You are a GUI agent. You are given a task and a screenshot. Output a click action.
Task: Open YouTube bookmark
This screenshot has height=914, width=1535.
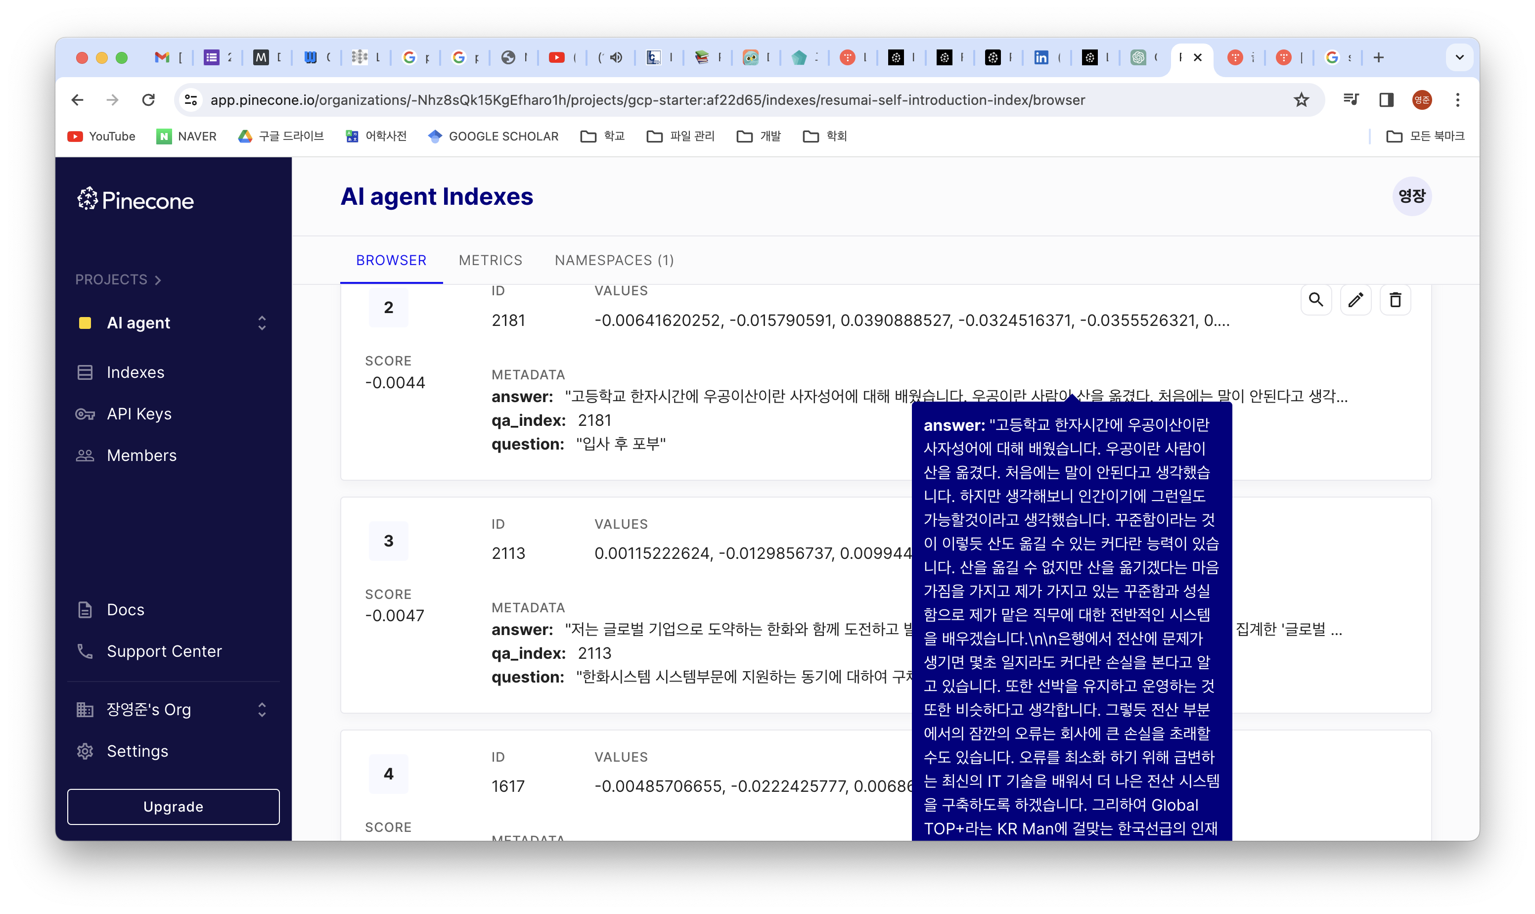[101, 136]
